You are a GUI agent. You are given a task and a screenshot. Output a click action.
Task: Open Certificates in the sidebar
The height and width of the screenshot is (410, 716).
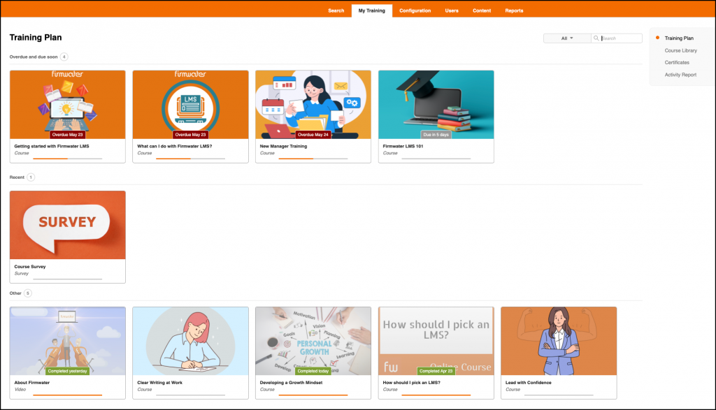pos(677,62)
